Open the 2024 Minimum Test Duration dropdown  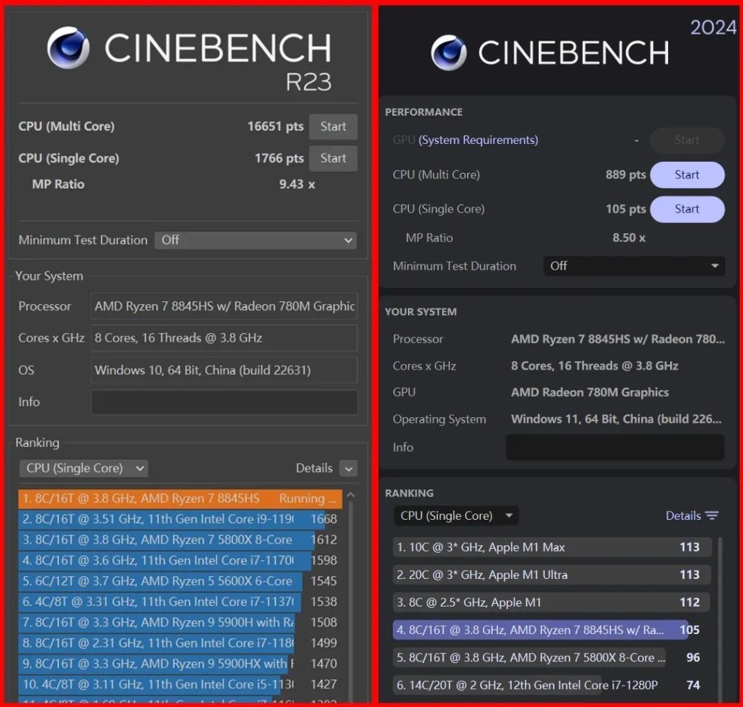[x=634, y=266]
